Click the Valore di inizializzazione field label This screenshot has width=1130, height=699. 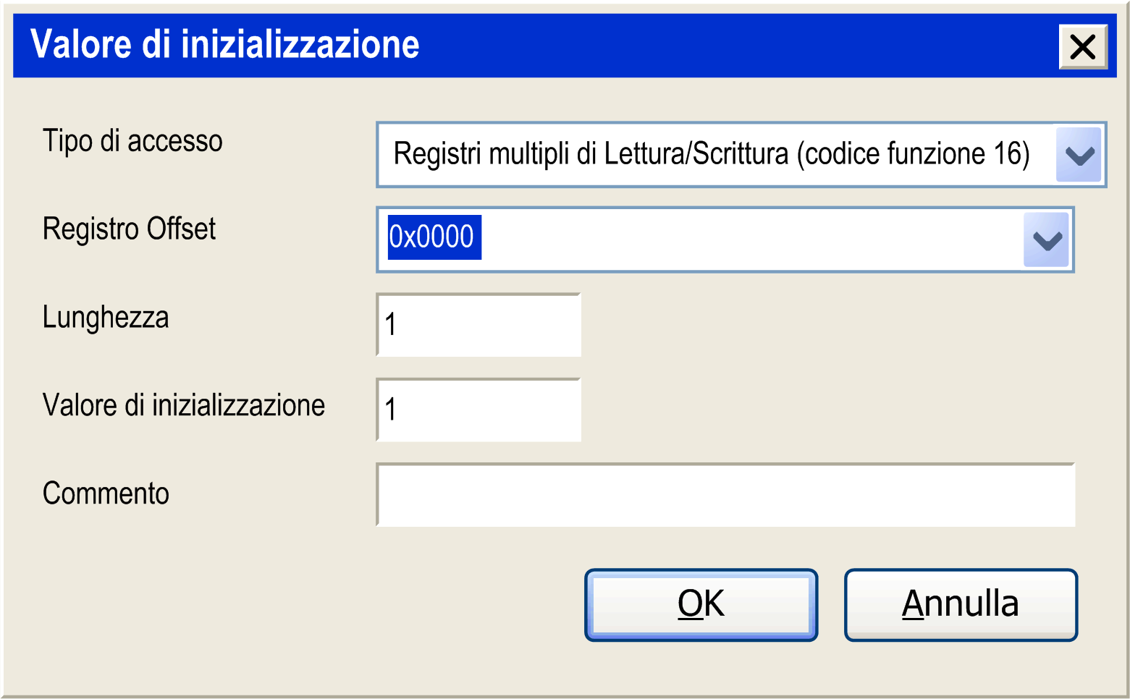pyautogui.click(x=184, y=405)
